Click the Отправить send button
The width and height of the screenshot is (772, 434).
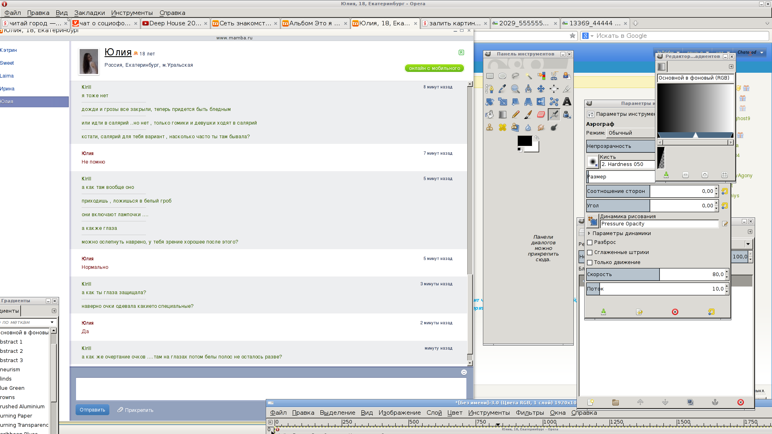[92, 410]
